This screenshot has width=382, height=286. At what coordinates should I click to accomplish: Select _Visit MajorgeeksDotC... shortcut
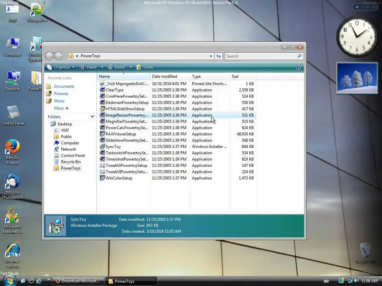coord(127,84)
